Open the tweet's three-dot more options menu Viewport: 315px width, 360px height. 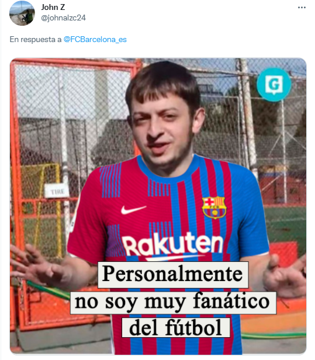[302, 8]
